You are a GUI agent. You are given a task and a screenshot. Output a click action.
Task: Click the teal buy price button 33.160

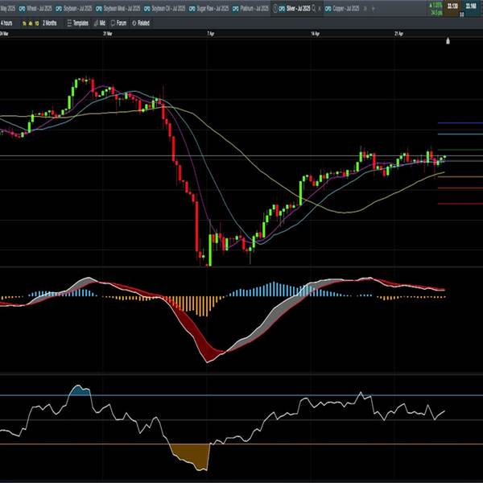tap(472, 8)
